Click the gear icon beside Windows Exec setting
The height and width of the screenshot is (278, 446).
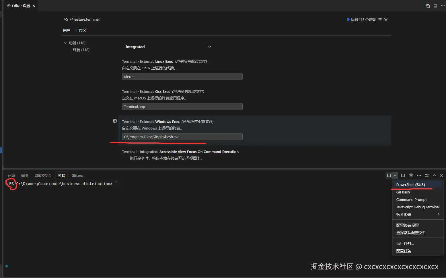tap(115, 121)
